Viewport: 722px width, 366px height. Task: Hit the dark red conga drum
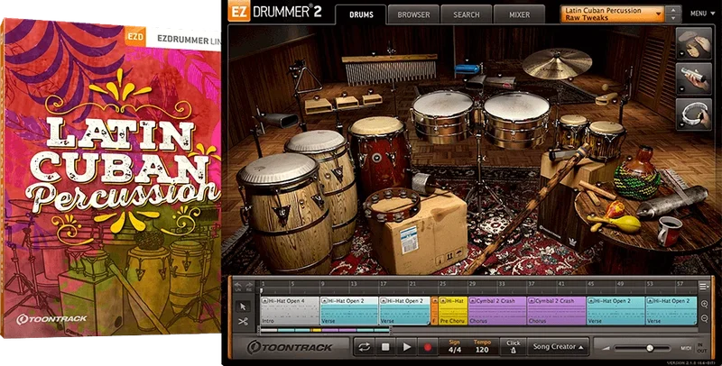[379, 152]
